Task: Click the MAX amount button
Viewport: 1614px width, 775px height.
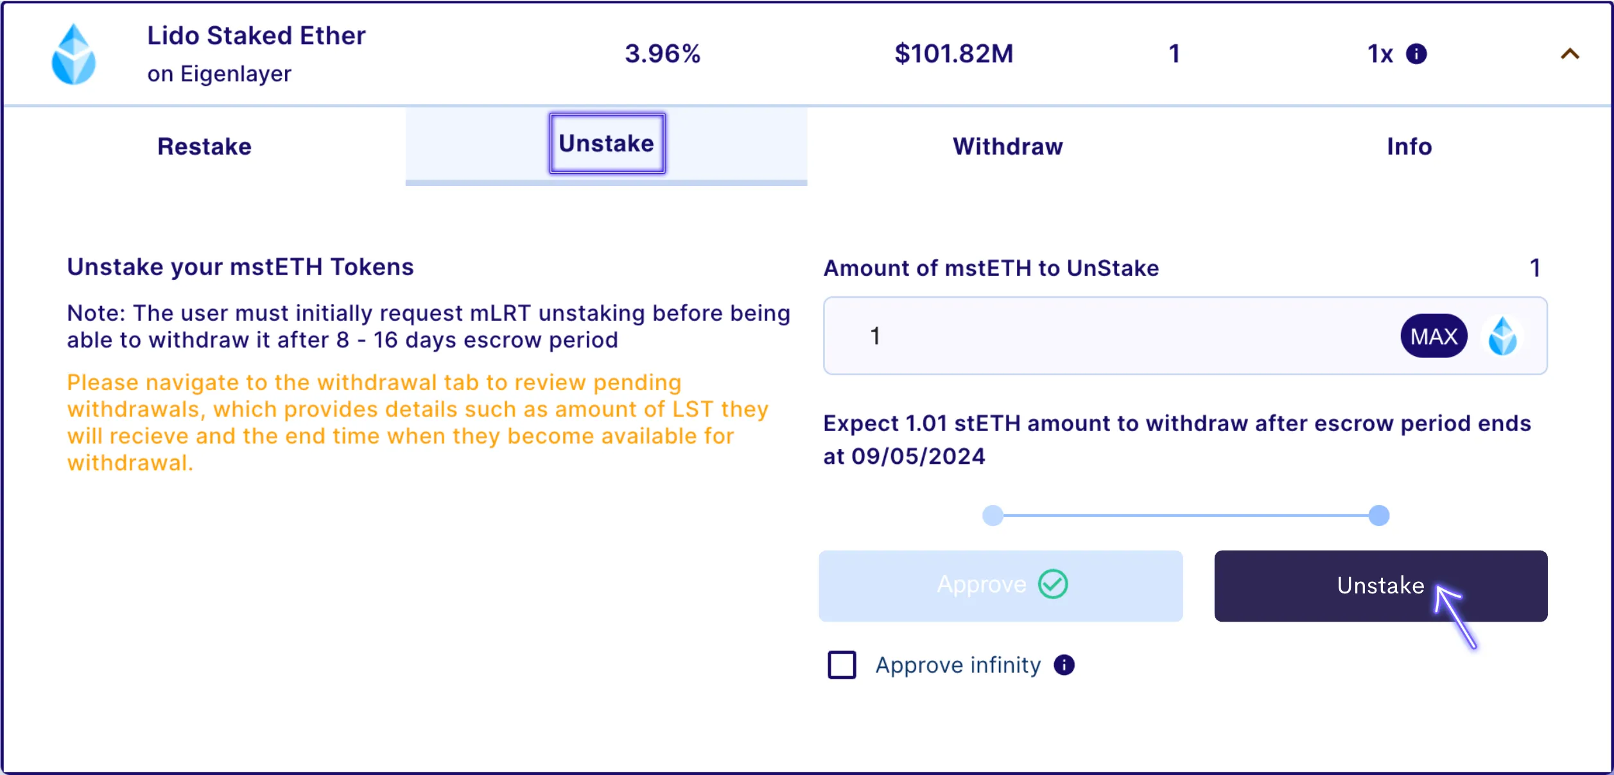Action: click(1434, 336)
